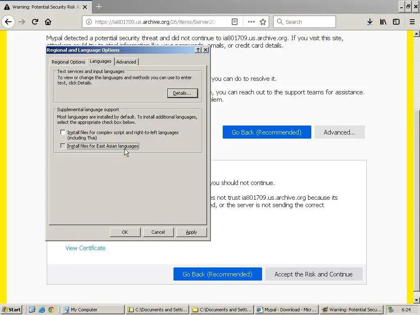Open downloads arrow in toolbar
Image resolution: width=420 pixels, height=315 pixels.
click(x=370, y=22)
